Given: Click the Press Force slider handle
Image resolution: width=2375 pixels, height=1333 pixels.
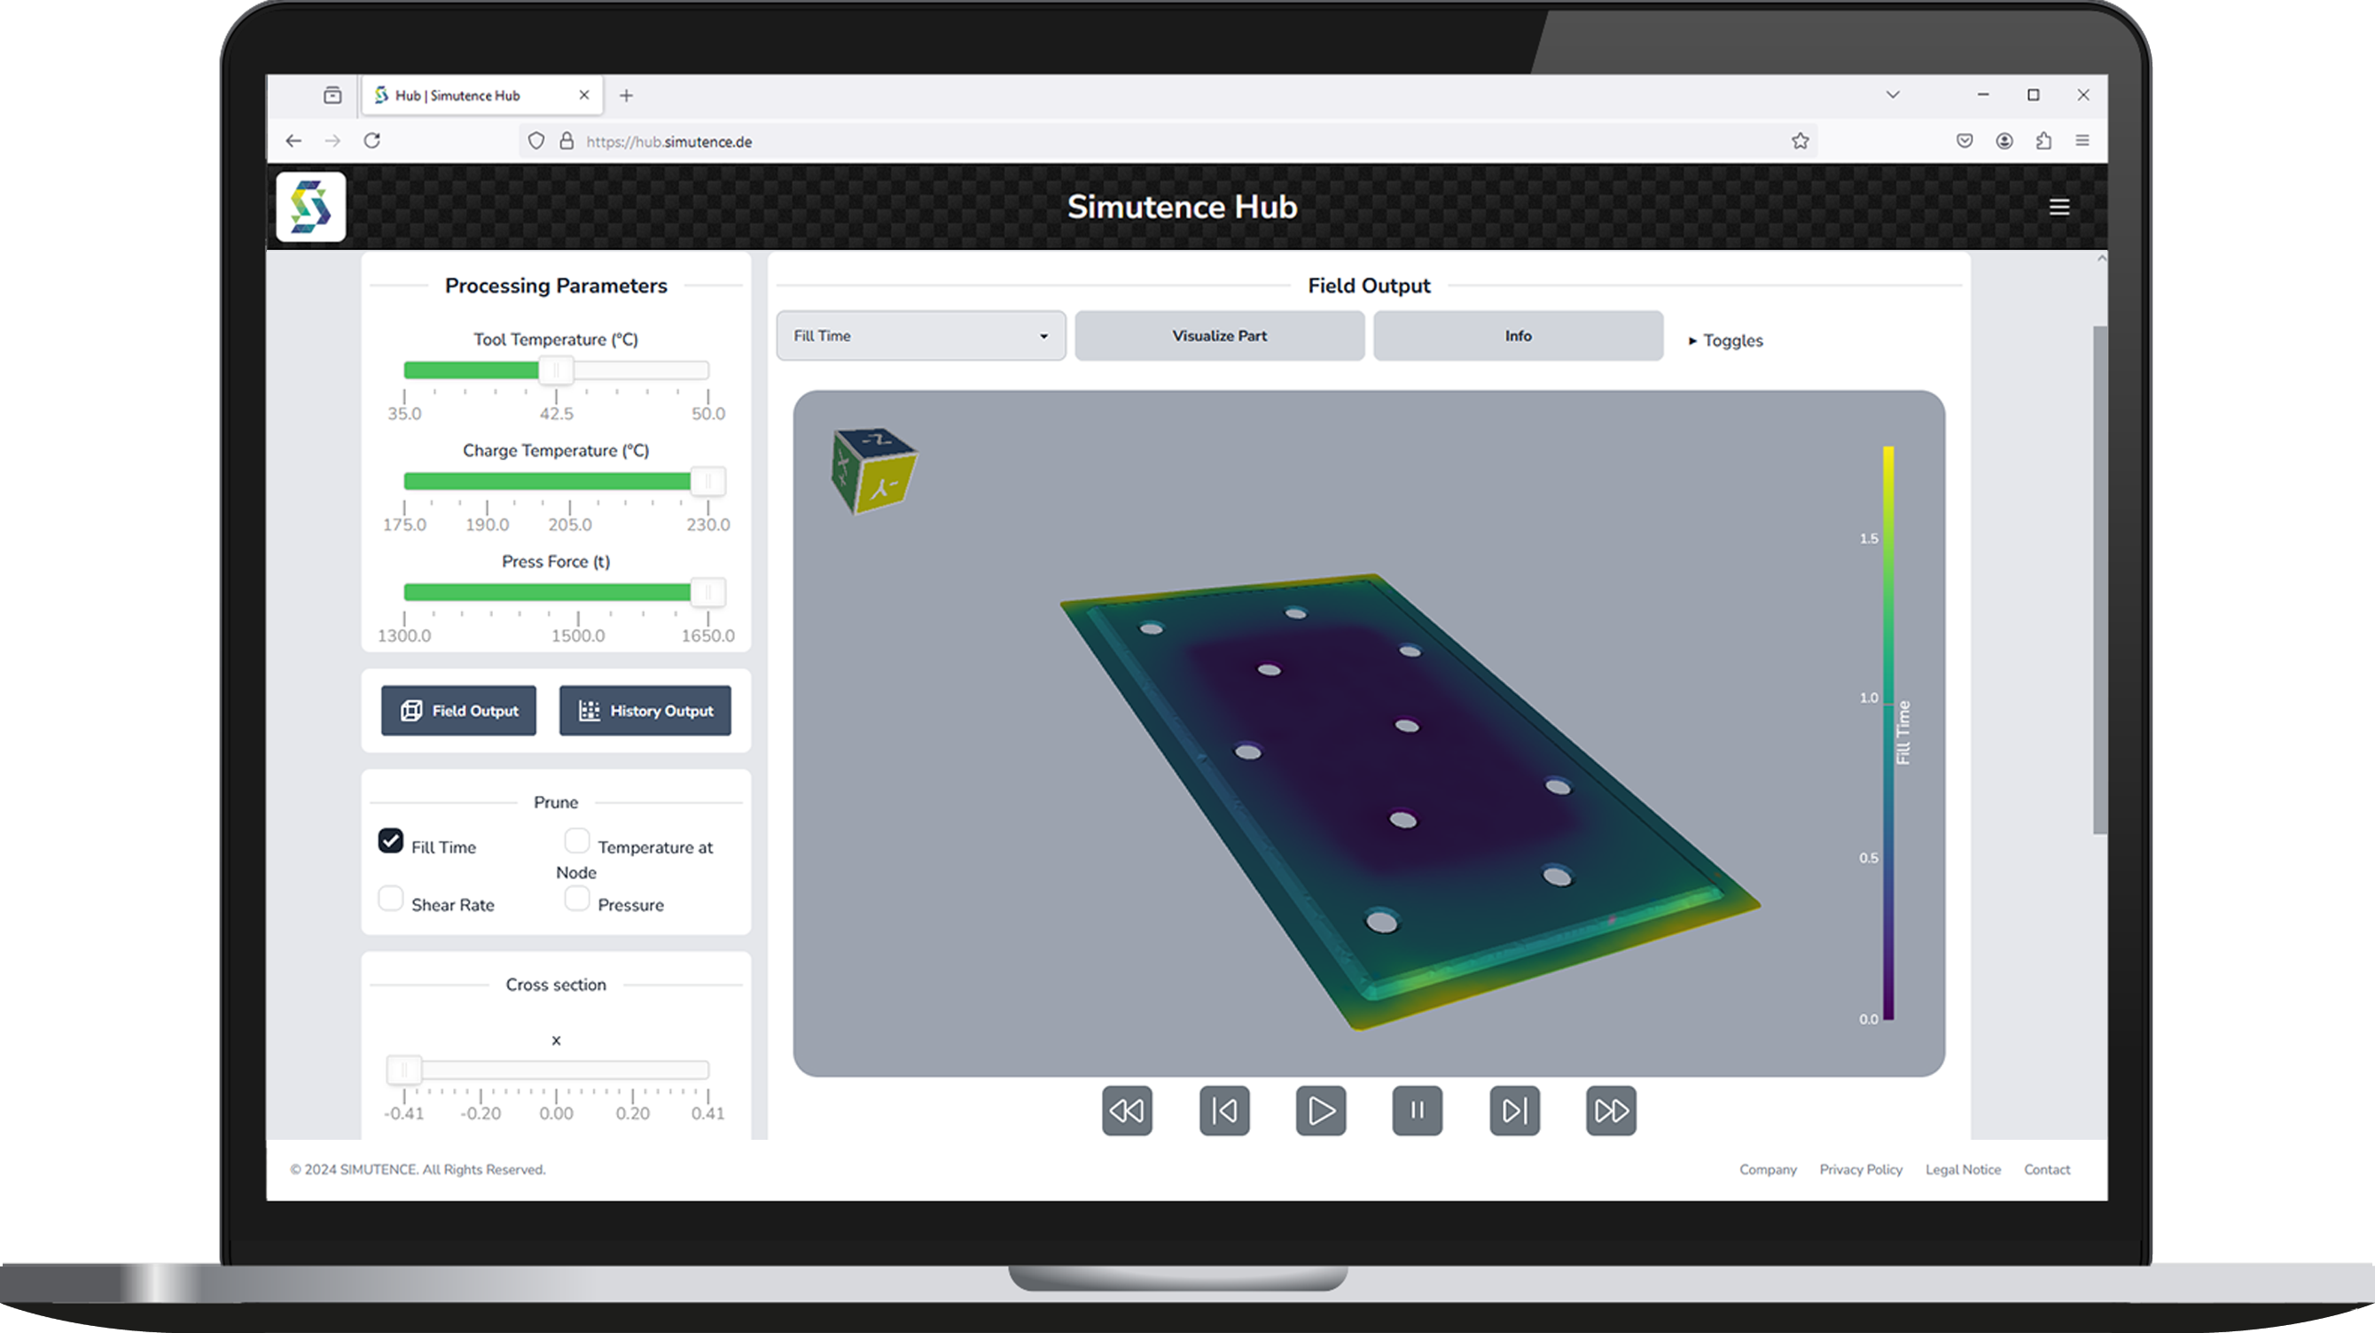Looking at the screenshot, I should click(708, 592).
